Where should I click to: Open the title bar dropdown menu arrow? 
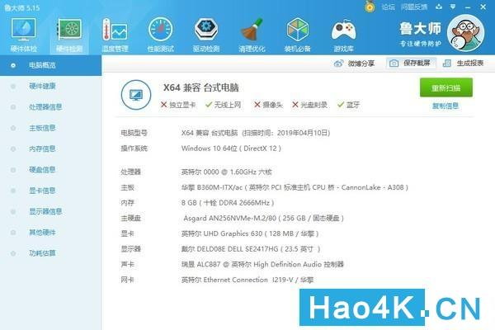pyautogui.click(x=453, y=7)
